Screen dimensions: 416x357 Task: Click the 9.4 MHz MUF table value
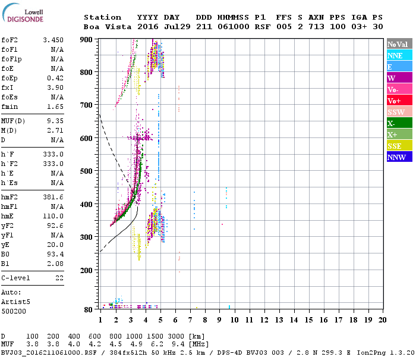coord(178,345)
